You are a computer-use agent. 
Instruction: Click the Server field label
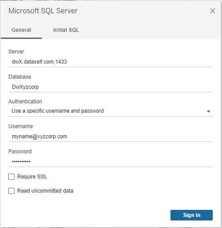click(x=16, y=52)
